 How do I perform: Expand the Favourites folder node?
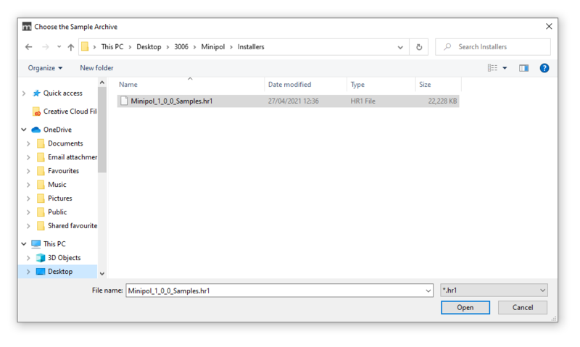[28, 171]
